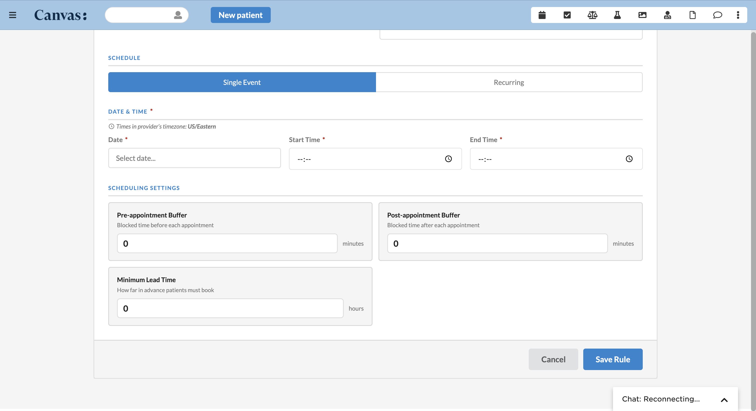Click the person icon in the search box
Image resolution: width=756 pixels, height=411 pixels.
pos(178,15)
